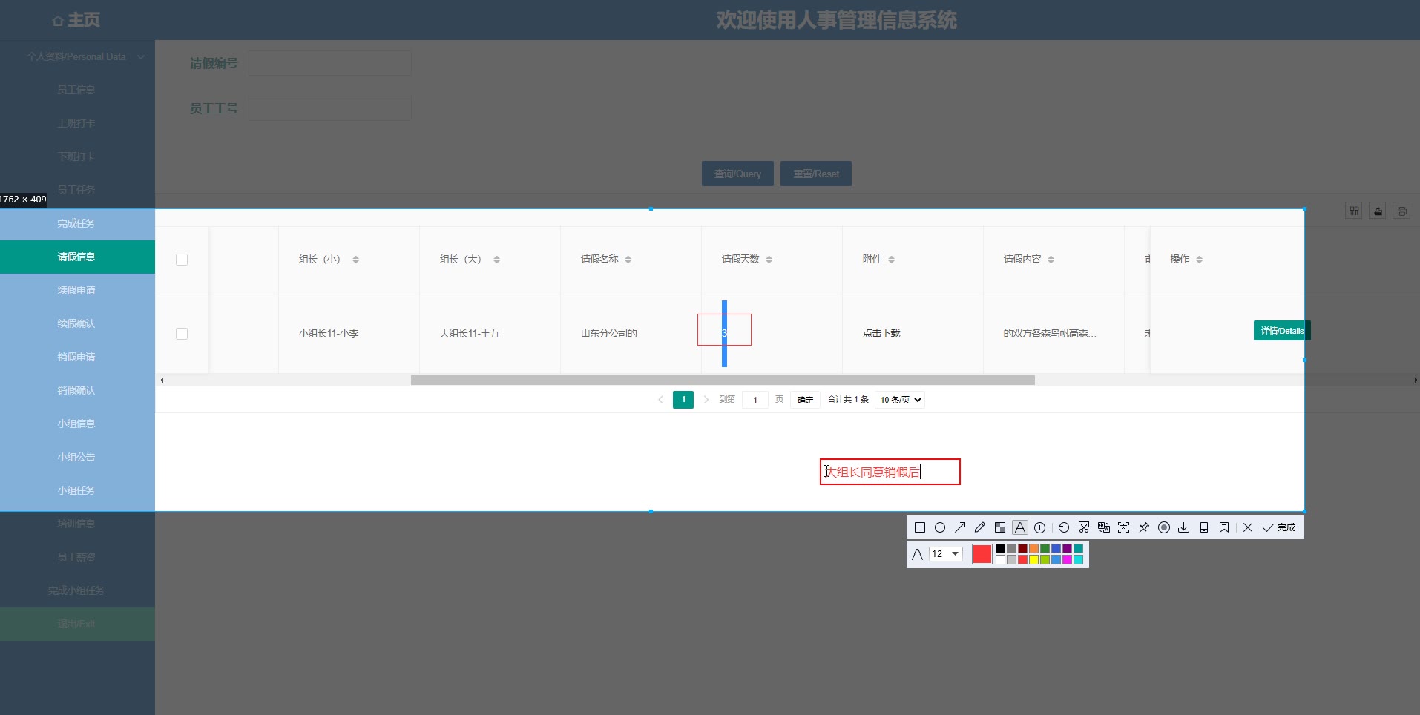The height and width of the screenshot is (715, 1420).
Task: Open the font size 12 dropdown
Action: click(946, 554)
